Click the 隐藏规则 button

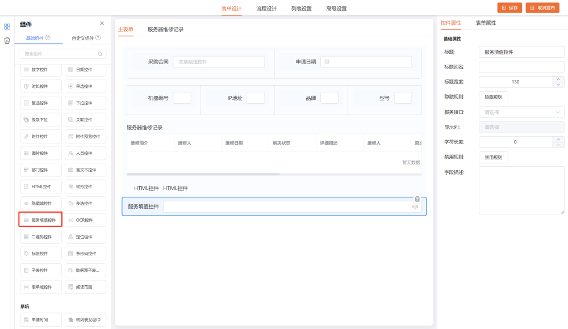[x=493, y=97]
